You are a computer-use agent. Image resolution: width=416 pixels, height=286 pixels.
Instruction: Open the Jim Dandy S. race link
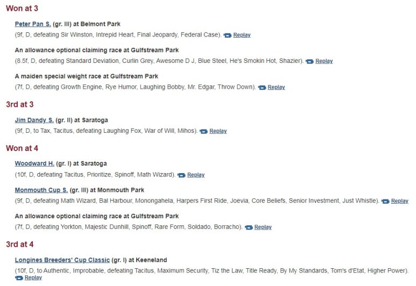tap(34, 120)
